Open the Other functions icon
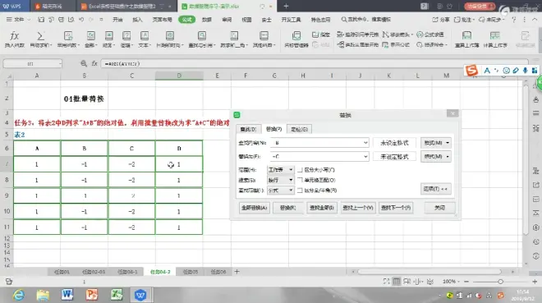Screen dimensions: 542x303 pyautogui.click(x=264, y=35)
